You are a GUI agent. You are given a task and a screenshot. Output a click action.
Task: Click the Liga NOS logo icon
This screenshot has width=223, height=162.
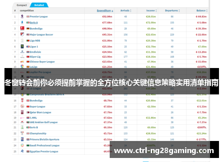click(x=22, y=40)
